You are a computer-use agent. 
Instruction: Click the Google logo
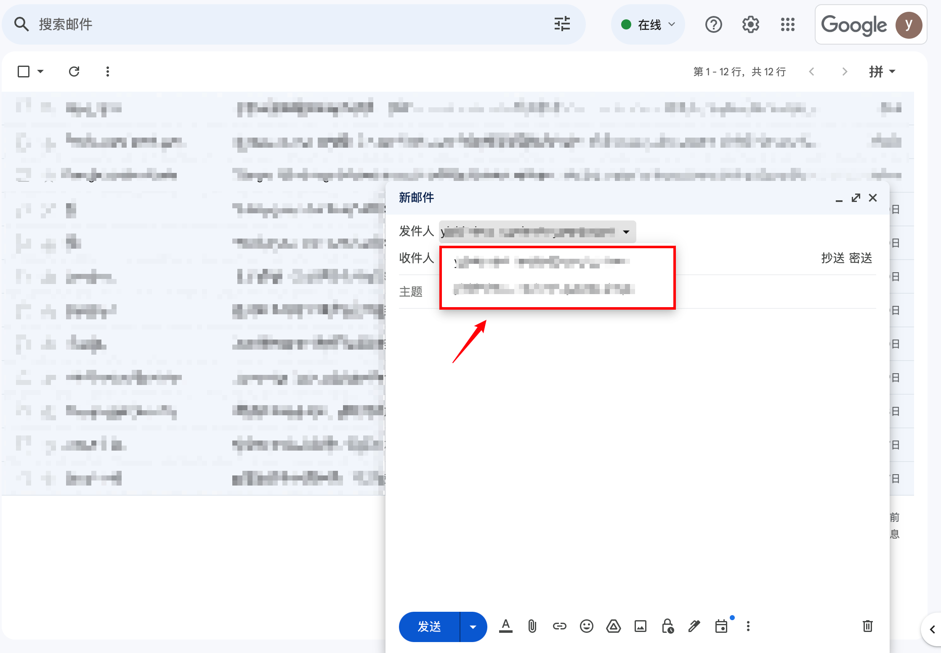point(854,25)
